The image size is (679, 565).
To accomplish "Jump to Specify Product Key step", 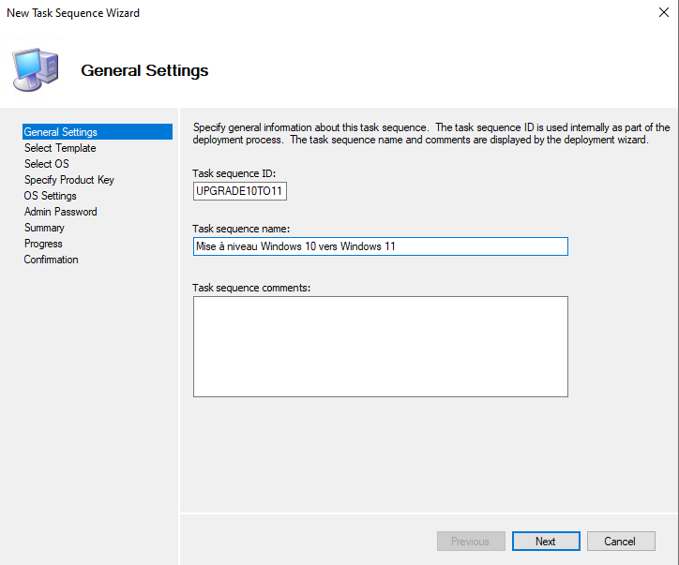I will [68, 180].
